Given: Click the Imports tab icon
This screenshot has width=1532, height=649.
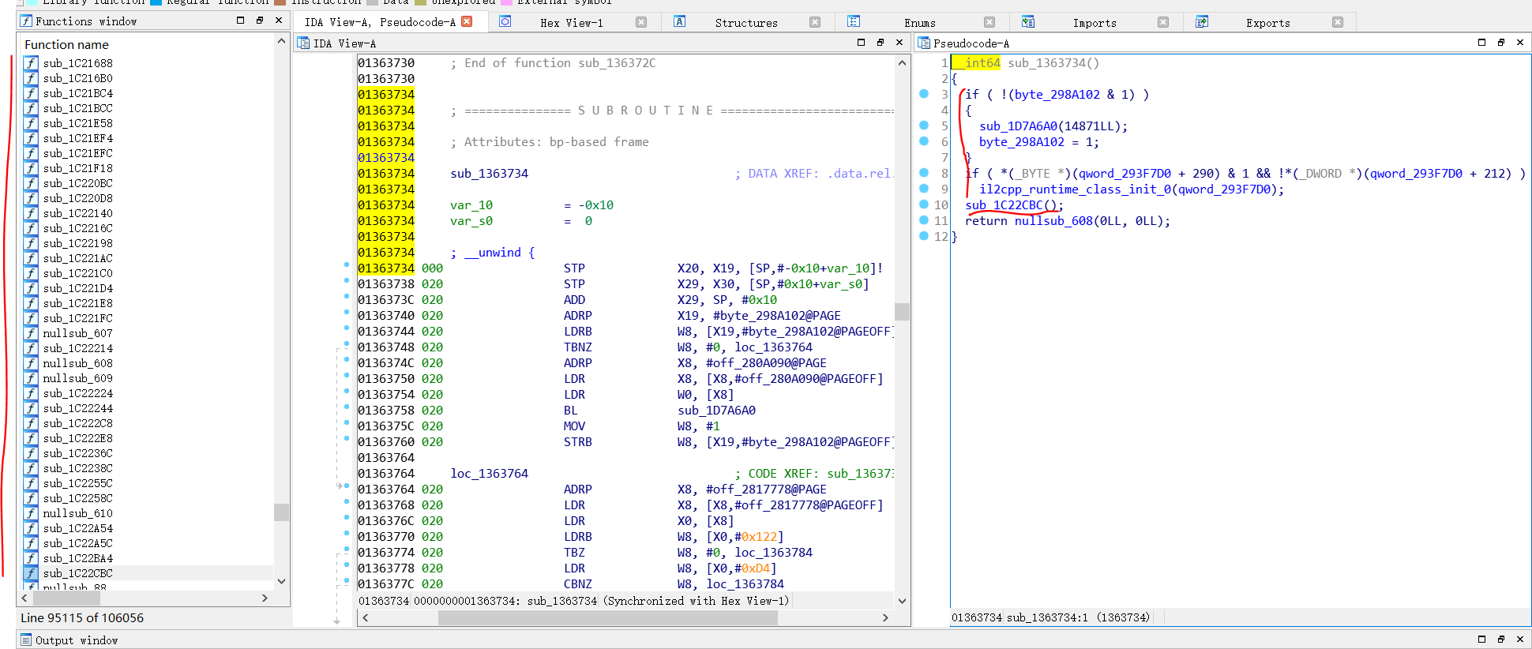Looking at the screenshot, I should click(x=1027, y=22).
